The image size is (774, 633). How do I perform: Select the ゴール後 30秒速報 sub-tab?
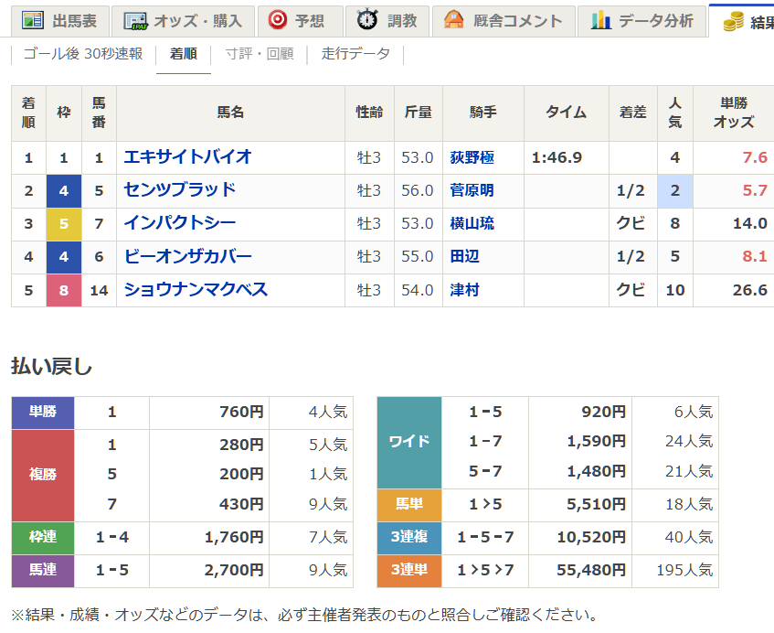(83, 53)
